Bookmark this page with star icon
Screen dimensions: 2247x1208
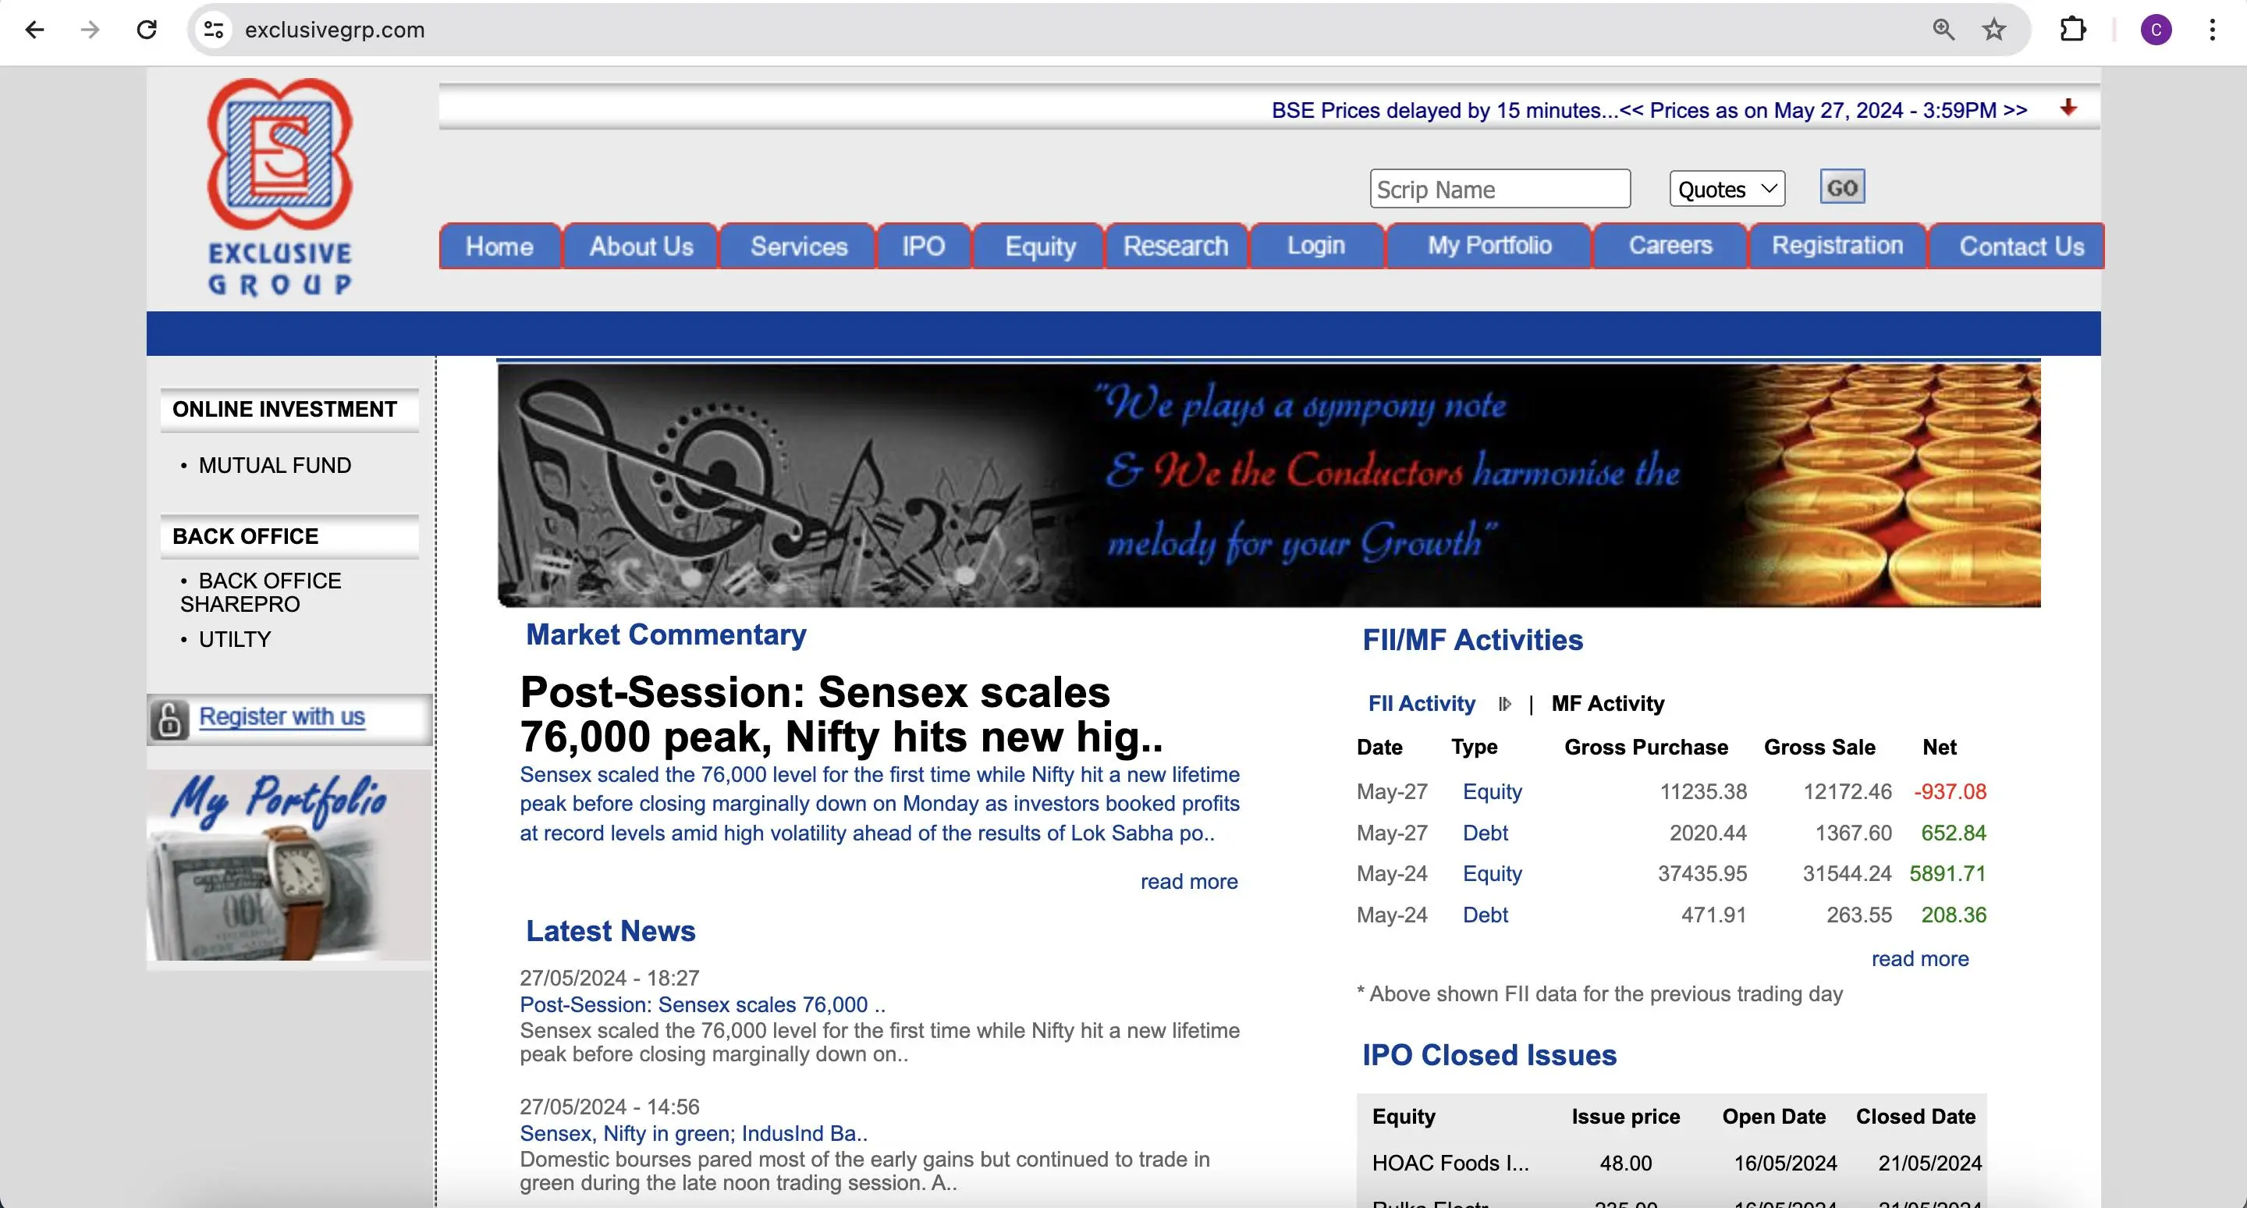(x=1994, y=30)
